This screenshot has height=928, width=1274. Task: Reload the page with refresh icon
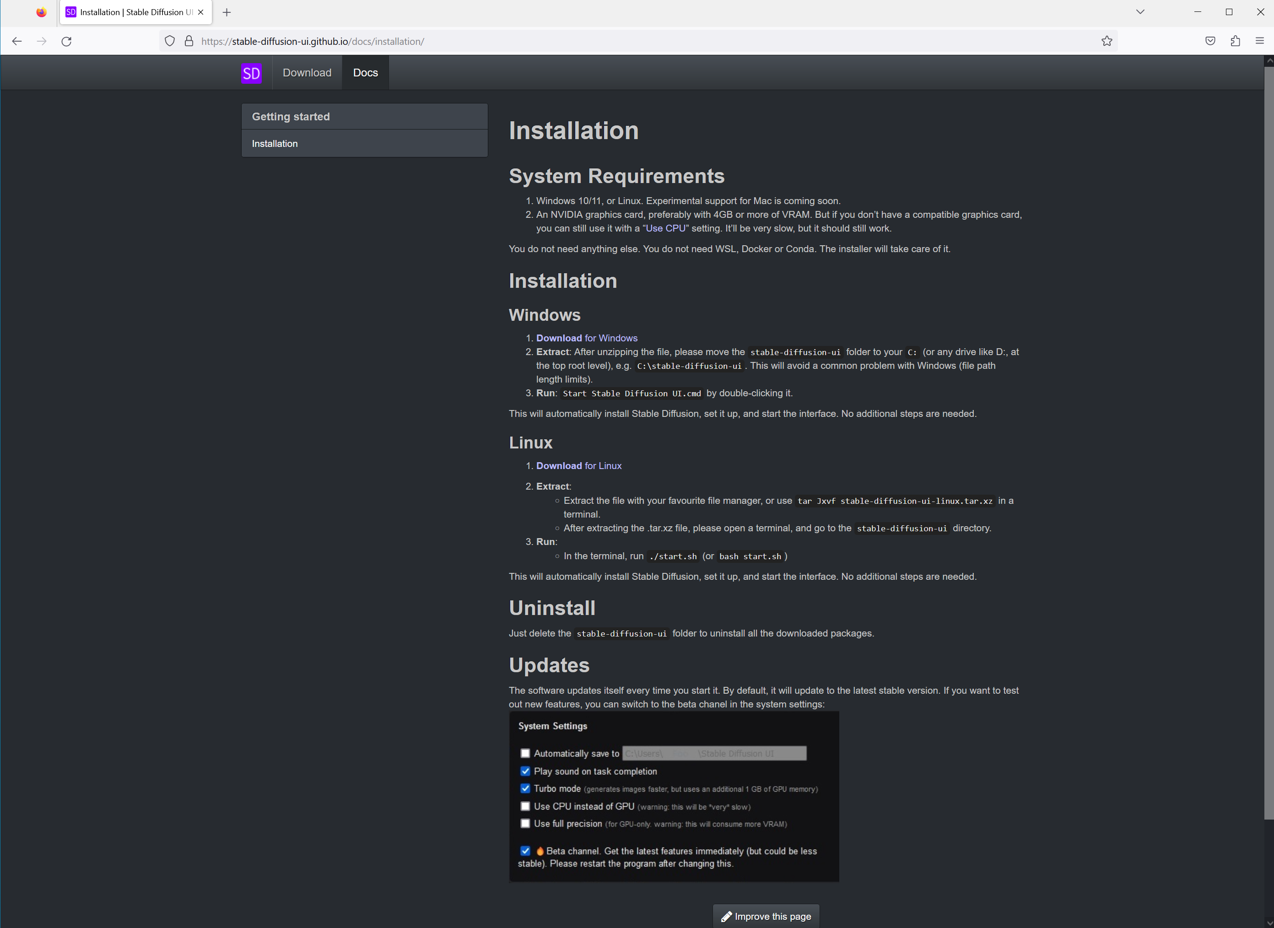point(66,41)
